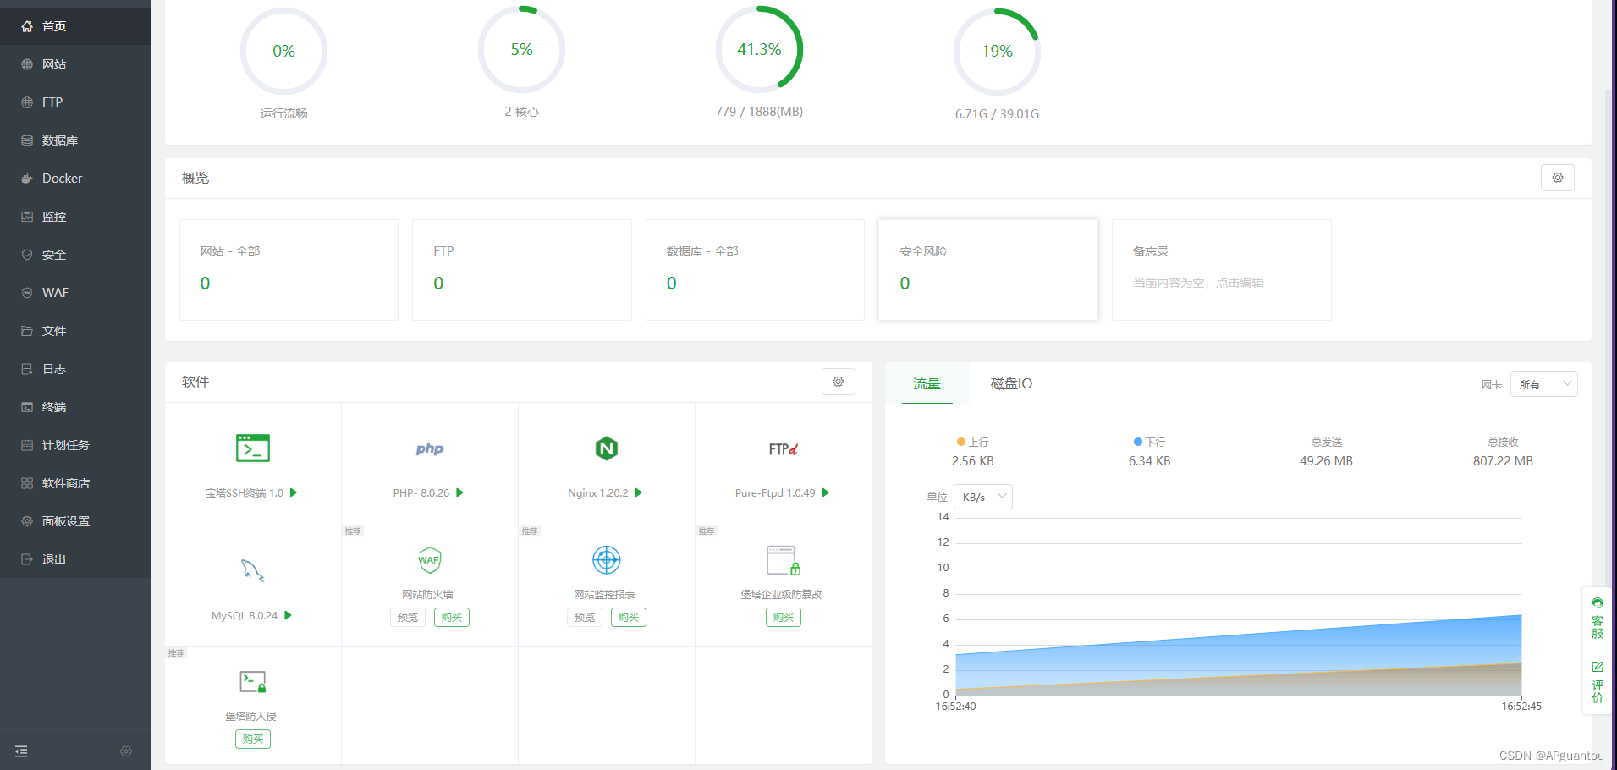The image size is (1617, 770).
Task: Click the small gear icon at sidebar bottom
Action: [126, 751]
